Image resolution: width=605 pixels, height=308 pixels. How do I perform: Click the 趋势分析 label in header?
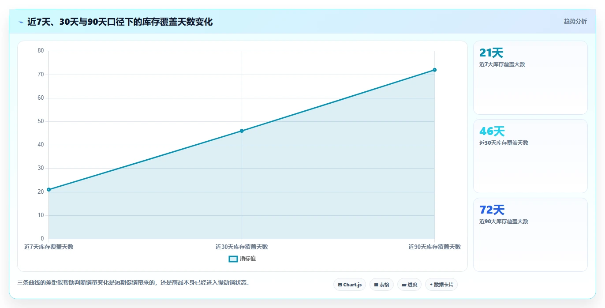(x=575, y=21)
